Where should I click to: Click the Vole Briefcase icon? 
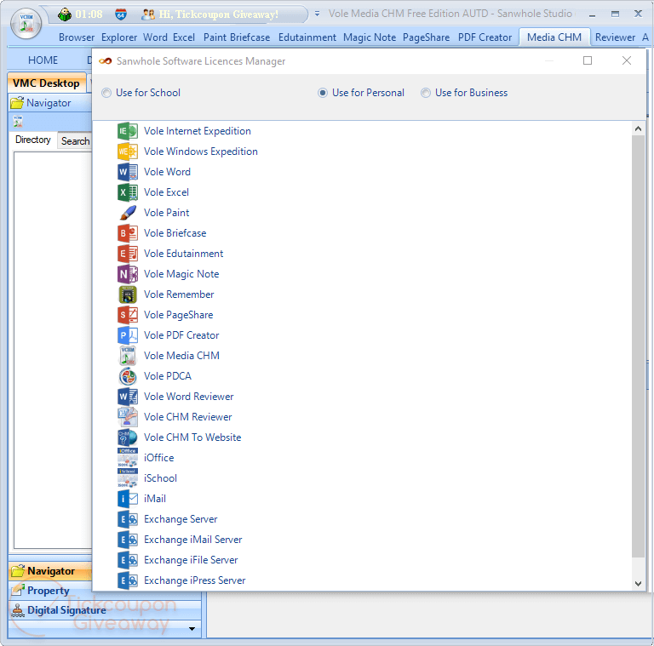click(x=128, y=233)
